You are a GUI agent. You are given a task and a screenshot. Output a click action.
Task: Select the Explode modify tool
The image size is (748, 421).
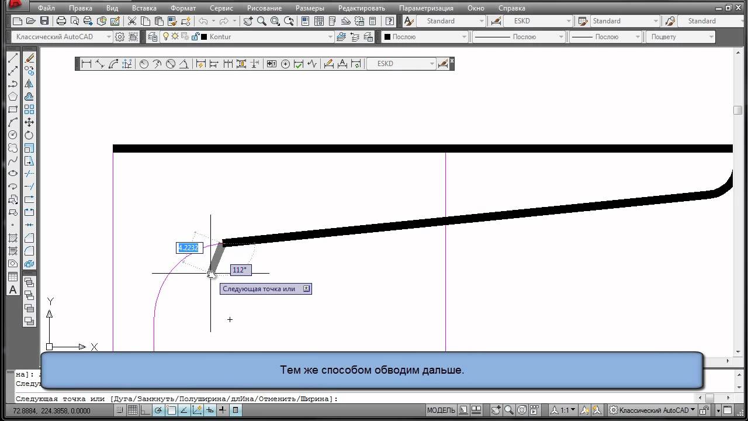[x=29, y=264]
